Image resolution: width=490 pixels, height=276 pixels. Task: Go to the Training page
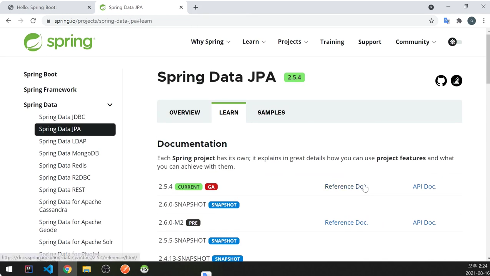(332, 42)
